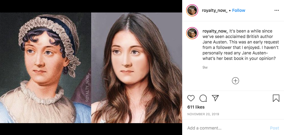The image size is (284, 135).
Task: Load more comments with the plus circle
Action: point(235,81)
